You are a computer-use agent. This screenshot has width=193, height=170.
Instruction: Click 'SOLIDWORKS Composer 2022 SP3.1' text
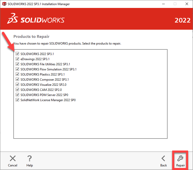[44, 80]
